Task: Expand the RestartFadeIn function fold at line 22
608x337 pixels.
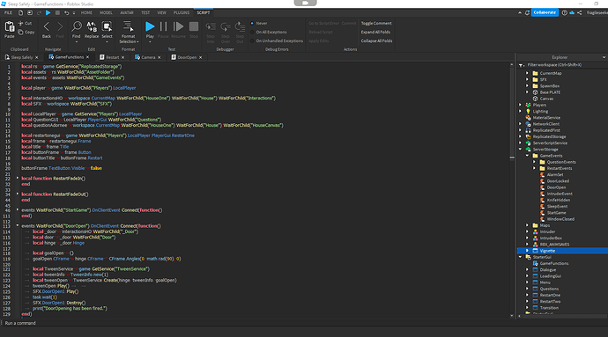Action: [18, 179]
